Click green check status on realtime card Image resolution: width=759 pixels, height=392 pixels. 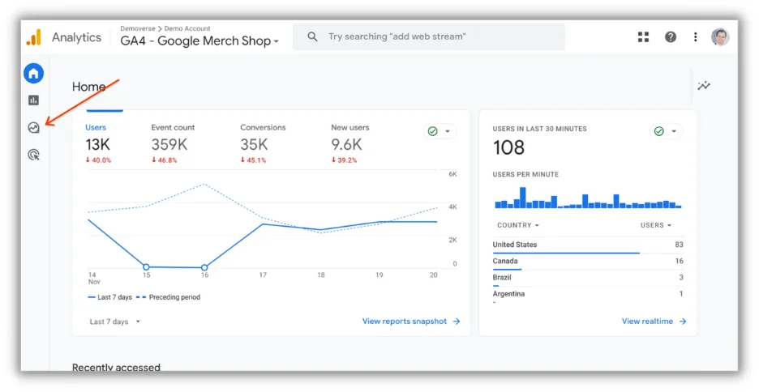click(x=658, y=131)
